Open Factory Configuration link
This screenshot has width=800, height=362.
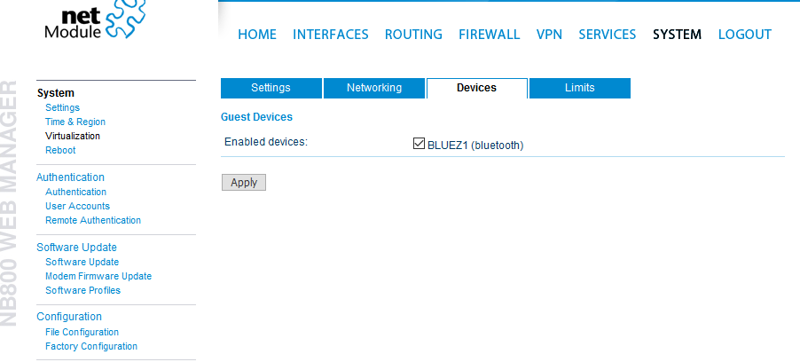(91, 346)
